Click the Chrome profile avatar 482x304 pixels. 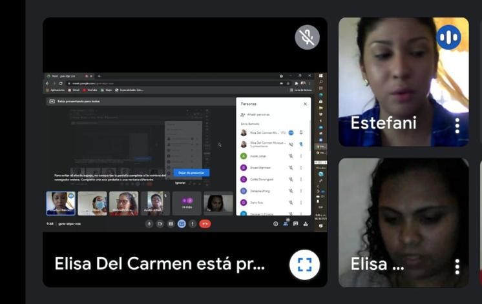click(x=303, y=83)
